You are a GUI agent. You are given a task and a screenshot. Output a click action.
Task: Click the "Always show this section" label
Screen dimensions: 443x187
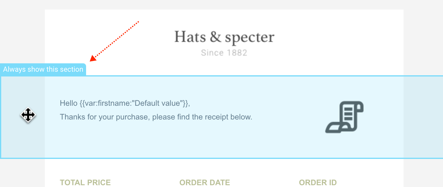[x=43, y=69]
